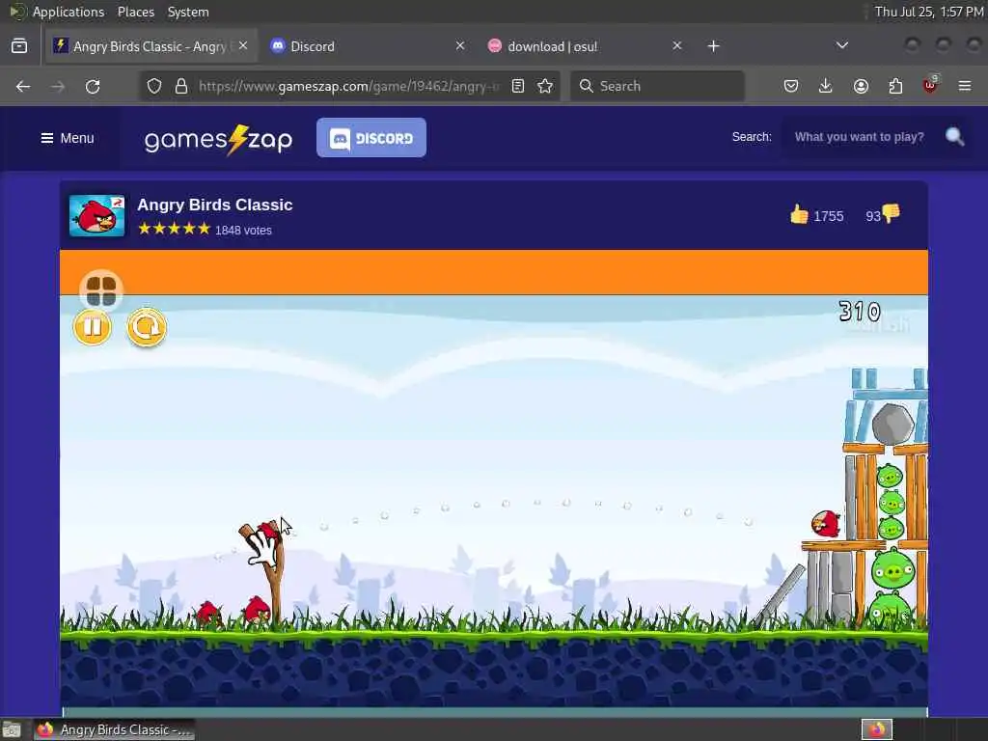Image resolution: width=988 pixels, height=741 pixels.
Task: Open the Extensions puzzle icon
Action: [895, 86]
